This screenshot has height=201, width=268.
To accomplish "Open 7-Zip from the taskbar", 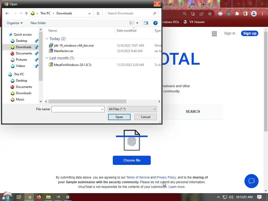I will coord(58,197).
